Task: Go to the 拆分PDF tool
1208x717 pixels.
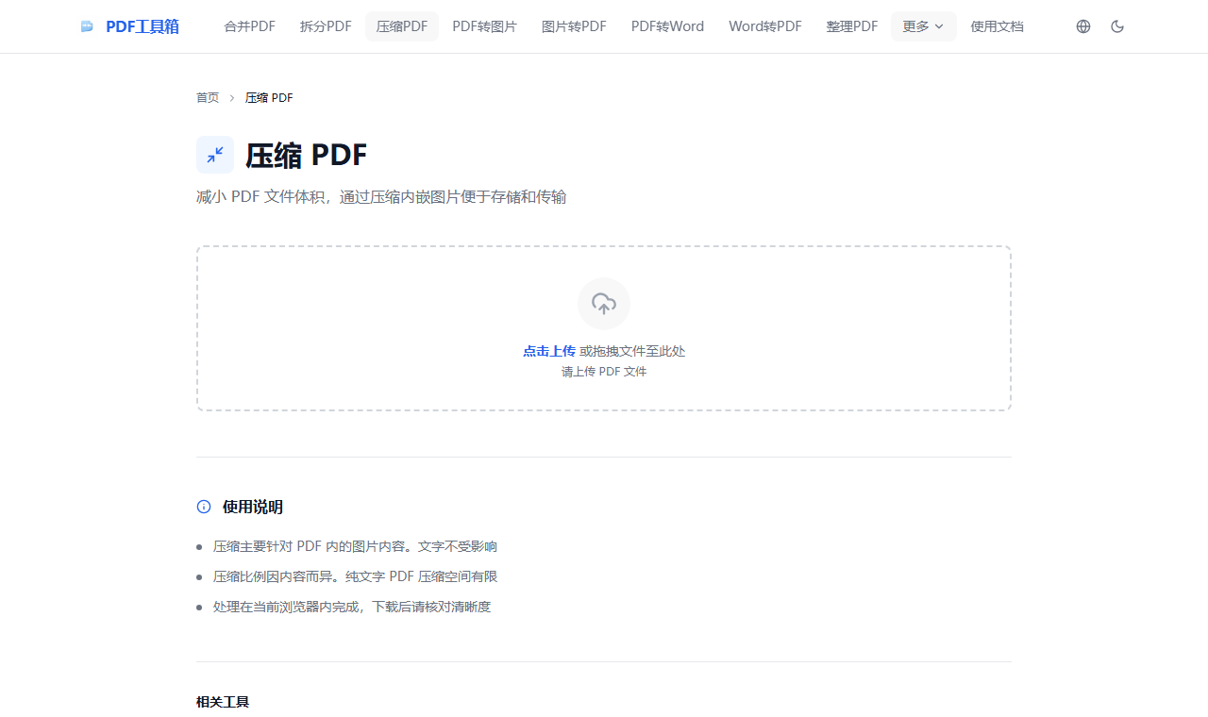Action: click(x=326, y=26)
